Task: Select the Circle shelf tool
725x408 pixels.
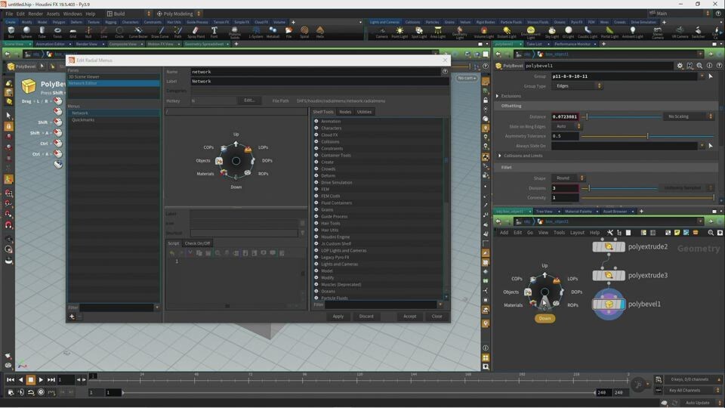Action: [x=119, y=32]
